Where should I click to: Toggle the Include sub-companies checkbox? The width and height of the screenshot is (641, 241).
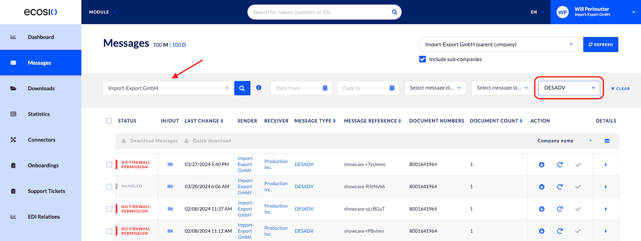pyautogui.click(x=423, y=59)
